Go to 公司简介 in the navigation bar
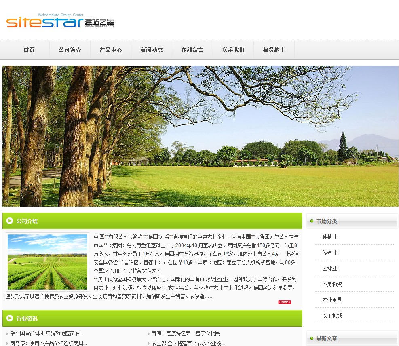Viewport: 399px width, 346px height. 70,50
